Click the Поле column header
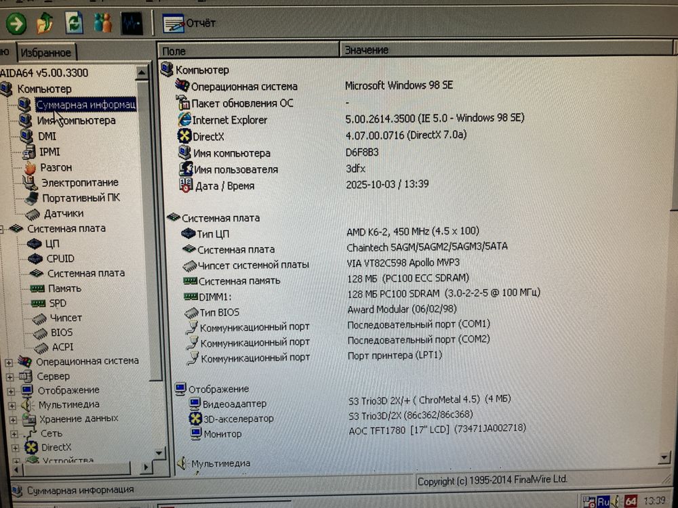678x508 pixels. pos(248,50)
